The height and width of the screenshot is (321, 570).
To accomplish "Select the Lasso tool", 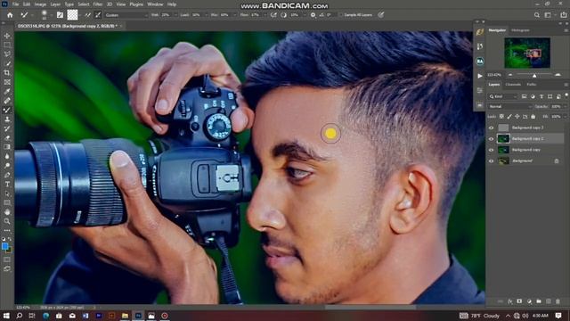I will pos(7,53).
